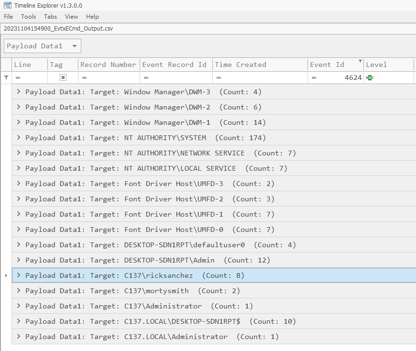
Task: Open the File menu
Action: (8, 17)
